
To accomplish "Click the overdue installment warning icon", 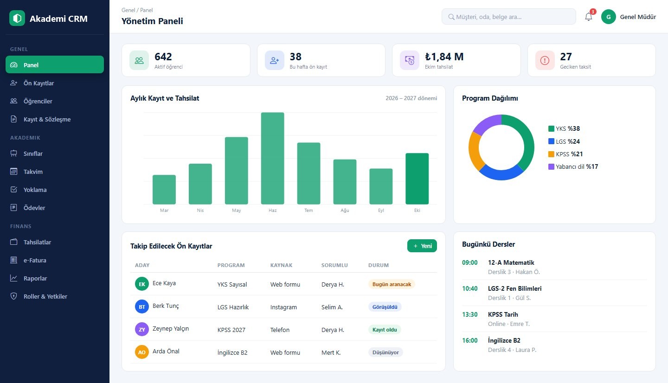I will point(545,60).
